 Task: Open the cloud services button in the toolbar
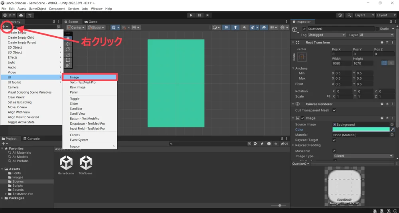21,15
